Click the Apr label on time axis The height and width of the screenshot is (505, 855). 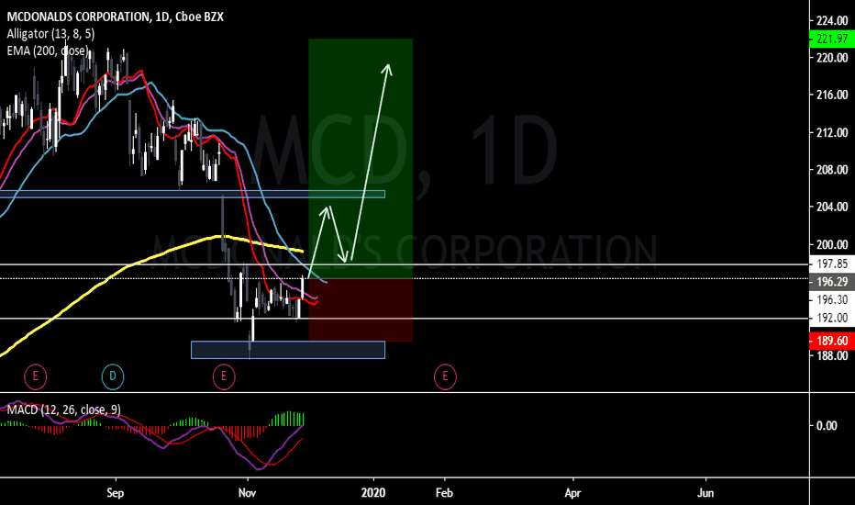572,493
